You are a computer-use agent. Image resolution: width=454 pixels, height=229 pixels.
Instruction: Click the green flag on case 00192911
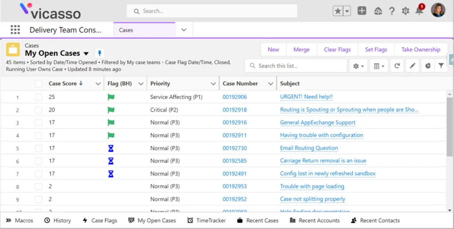tap(111, 136)
